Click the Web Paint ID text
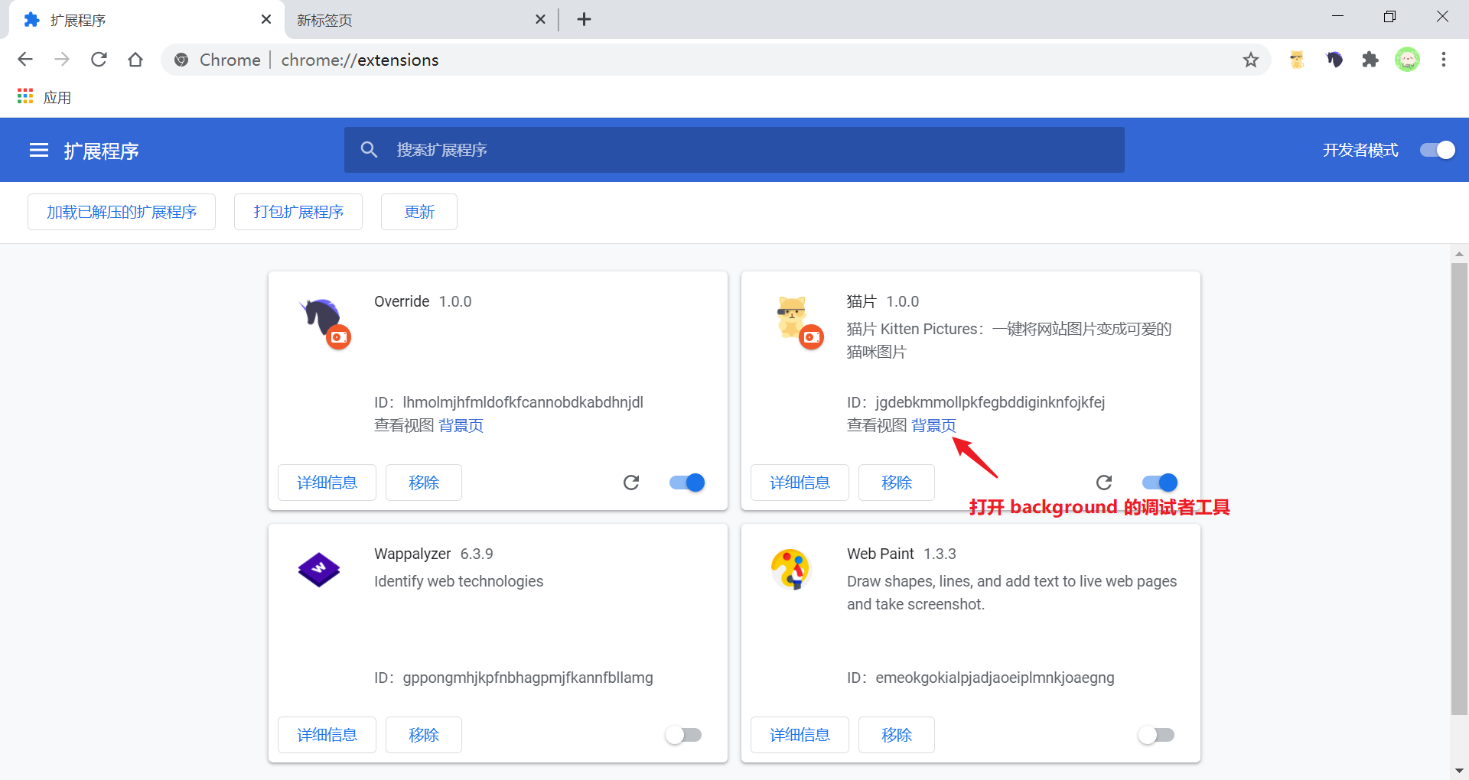This screenshot has height=780, width=1469. 981,678
